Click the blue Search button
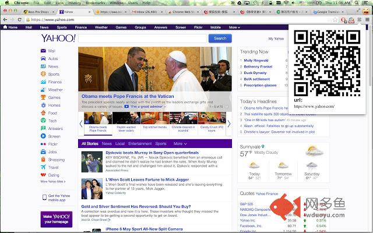373x233 pixels. [220, 38]
